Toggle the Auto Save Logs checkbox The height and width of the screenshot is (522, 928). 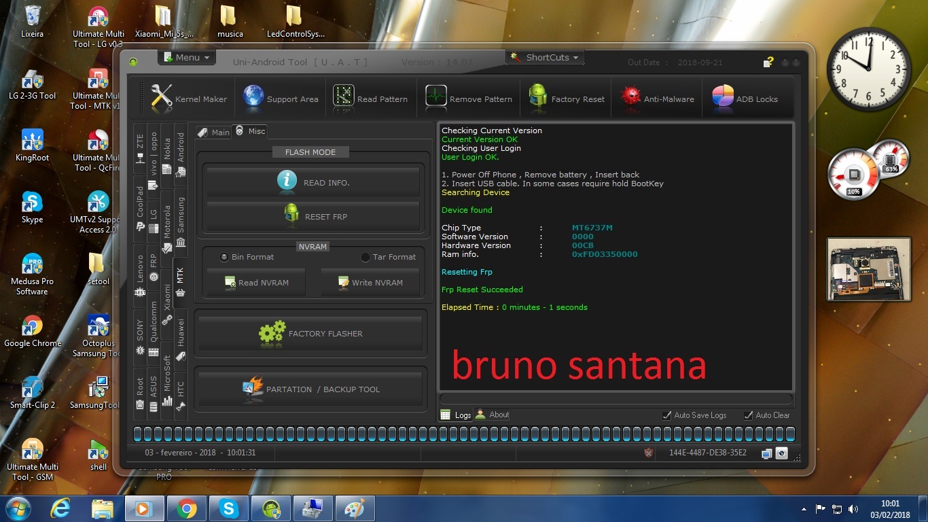(x=694, y=415)
